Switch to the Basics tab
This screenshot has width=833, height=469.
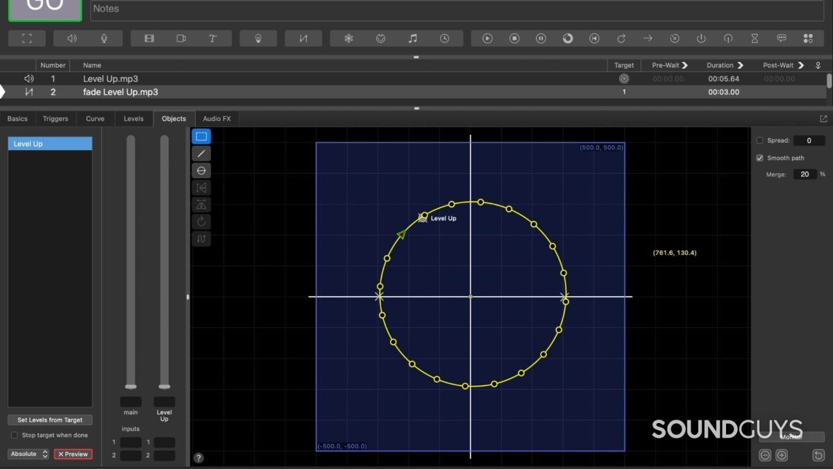pos(17,119)
